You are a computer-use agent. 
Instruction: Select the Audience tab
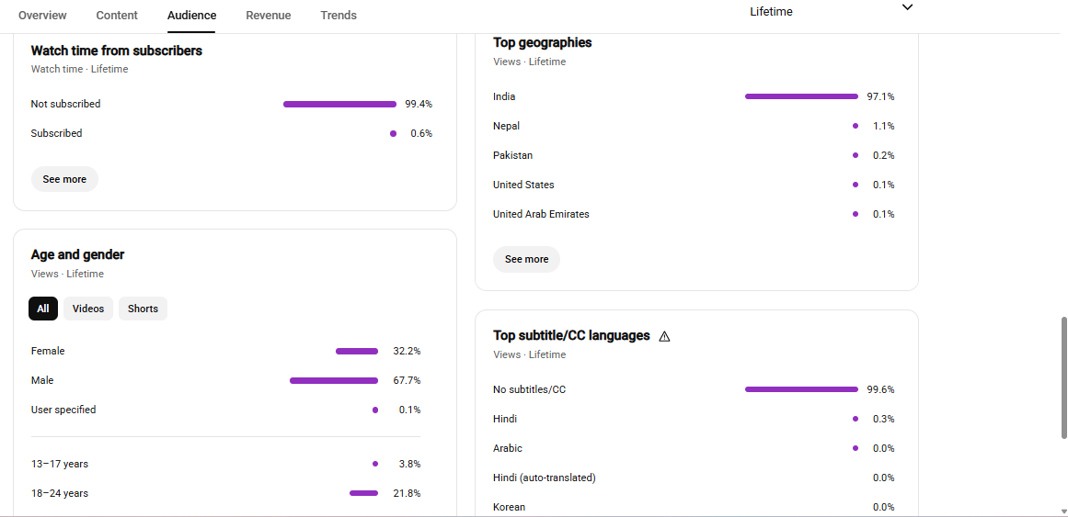(x=191, y=15)
